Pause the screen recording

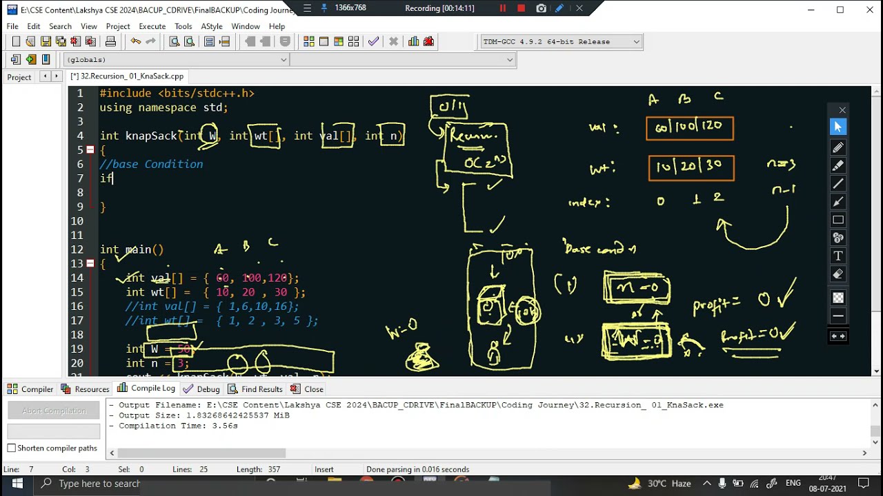point(503,8)
